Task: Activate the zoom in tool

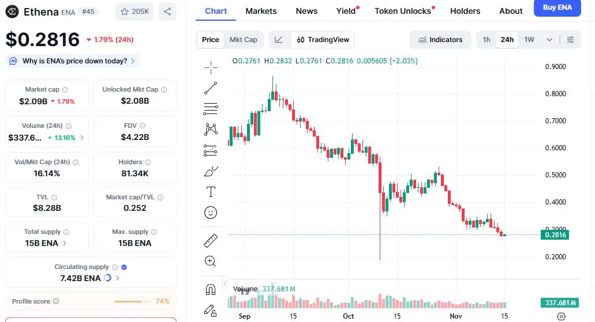Action: click(x=211, y=261)
